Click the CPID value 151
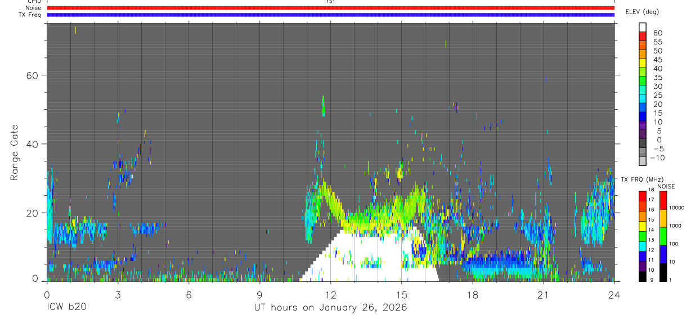The width and height of the screenshot is (691, 319). pyautogui.click(x=331, y=2)
